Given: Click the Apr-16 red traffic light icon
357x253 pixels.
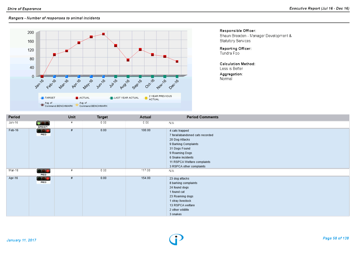Looking at the screenshot, I should point(43,178).
